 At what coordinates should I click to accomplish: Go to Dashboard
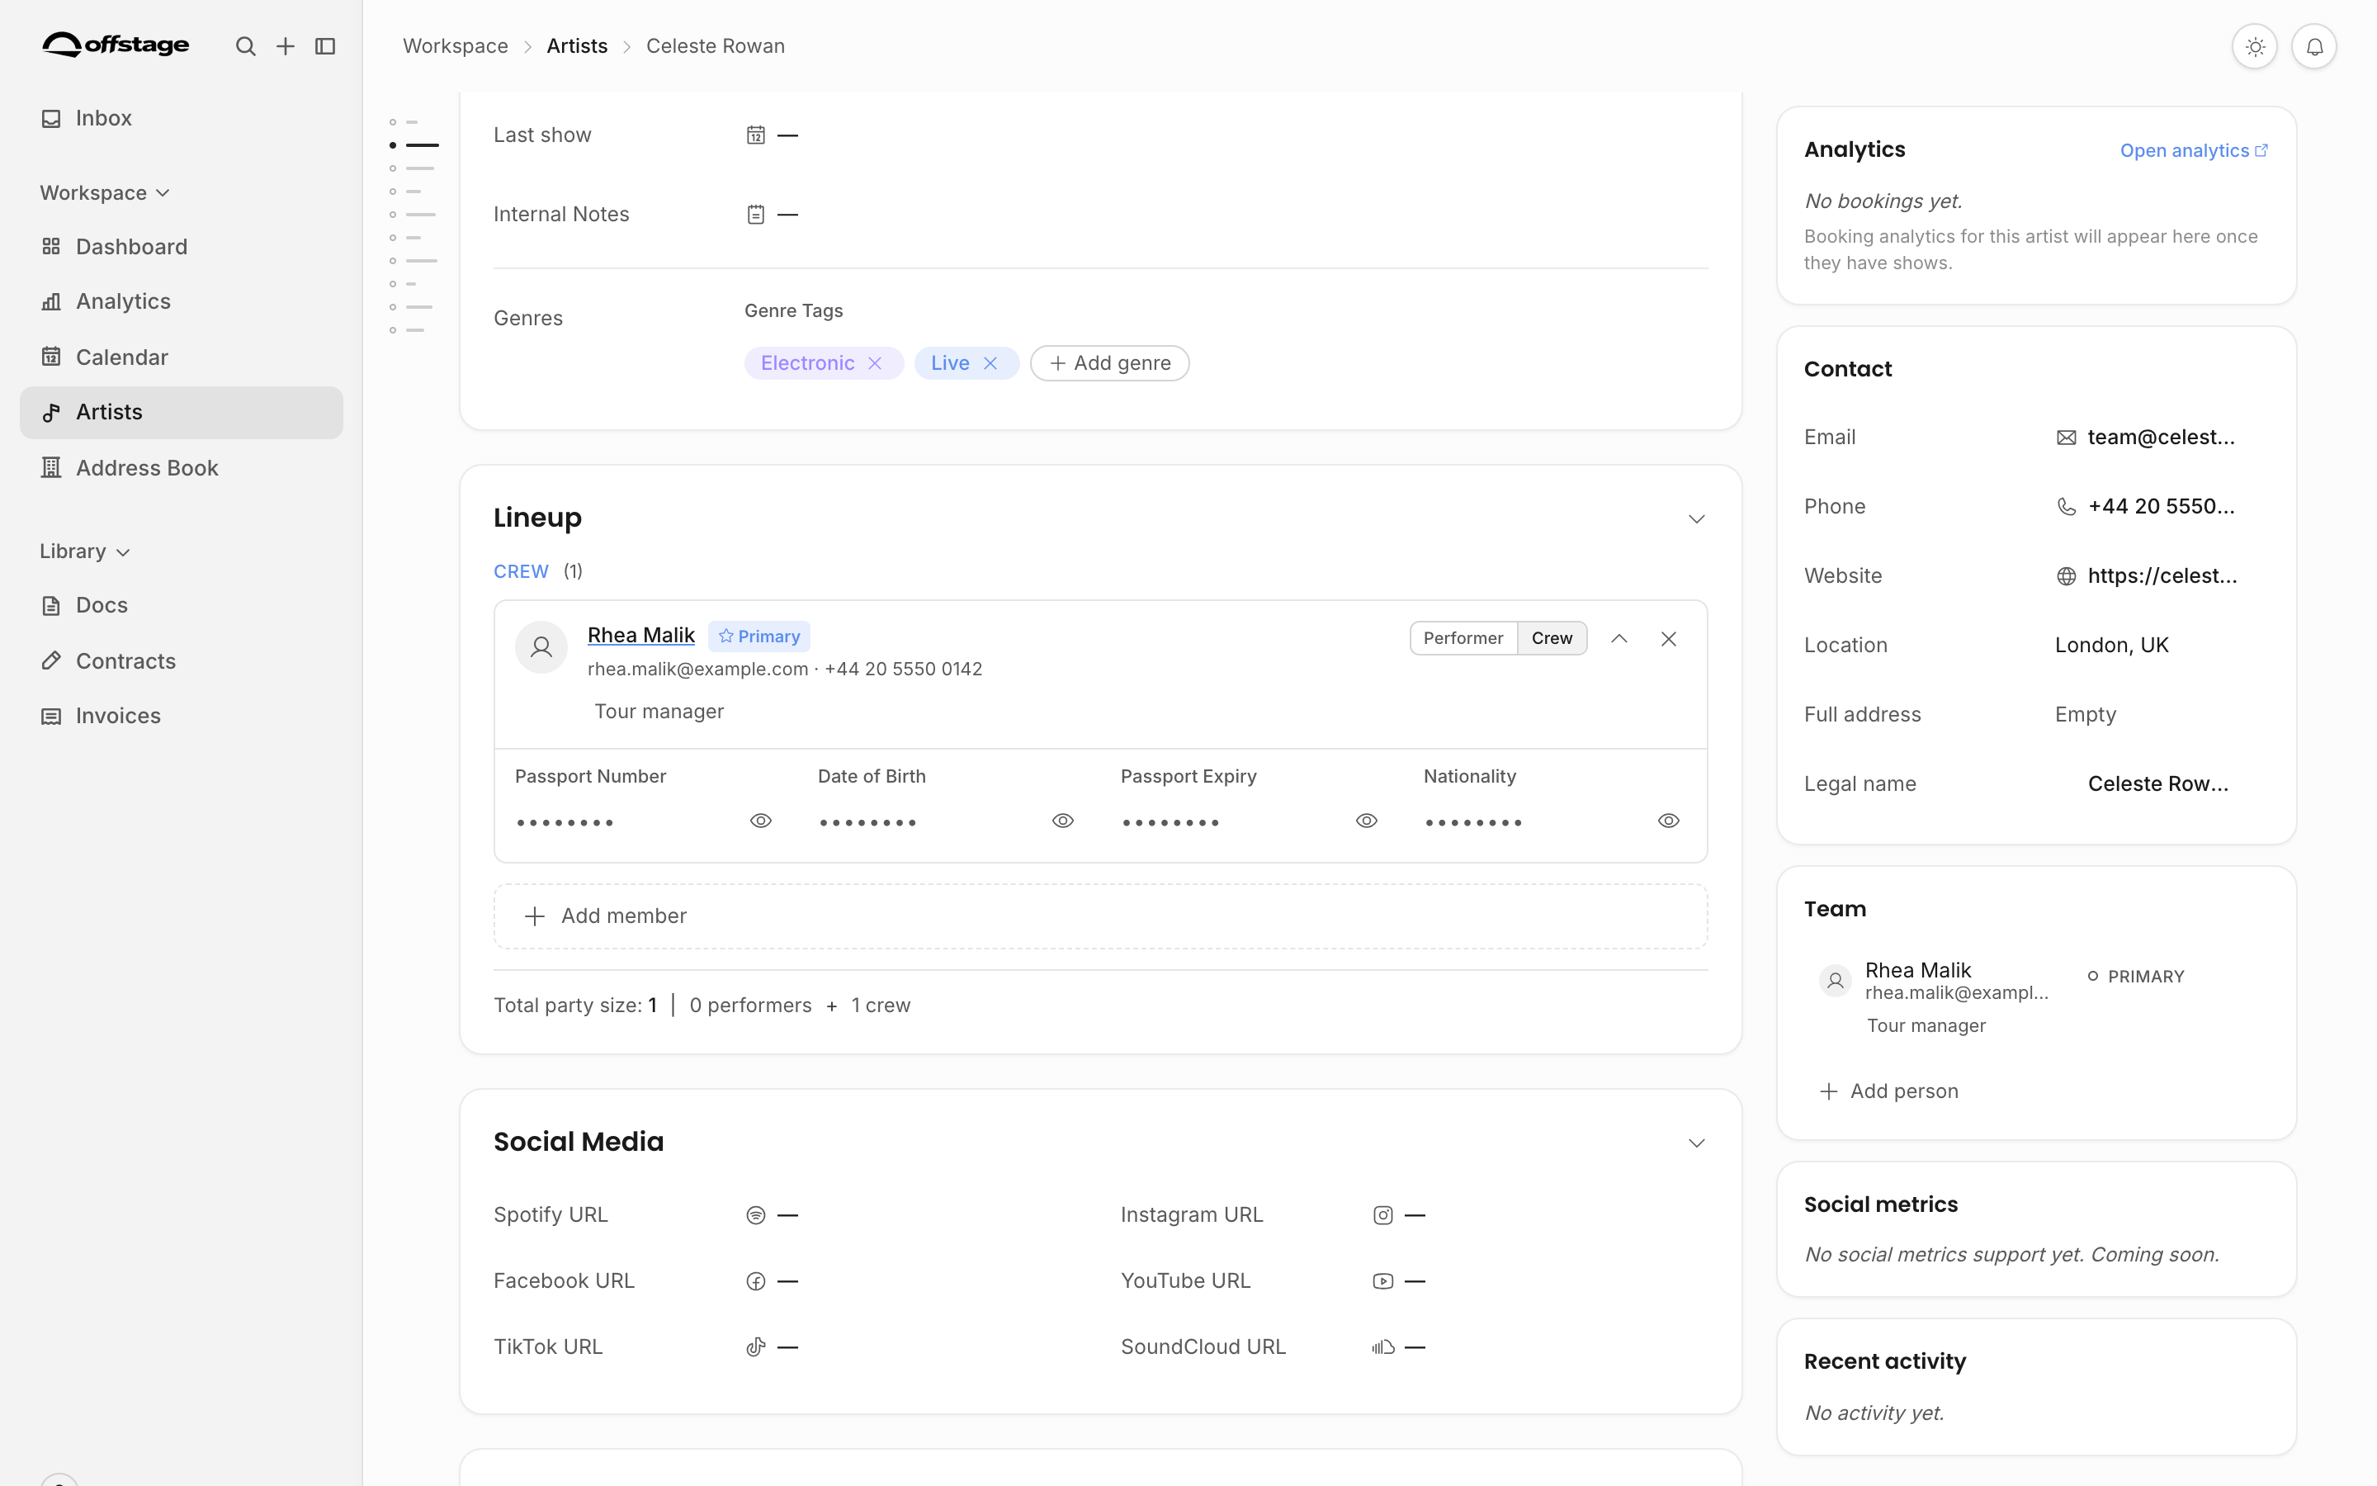click(182, 247)
